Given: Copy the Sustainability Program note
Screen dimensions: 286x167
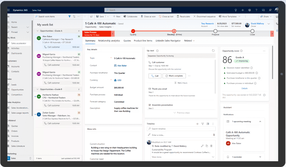Looking at the screenshot, I should tap(207, 146).
